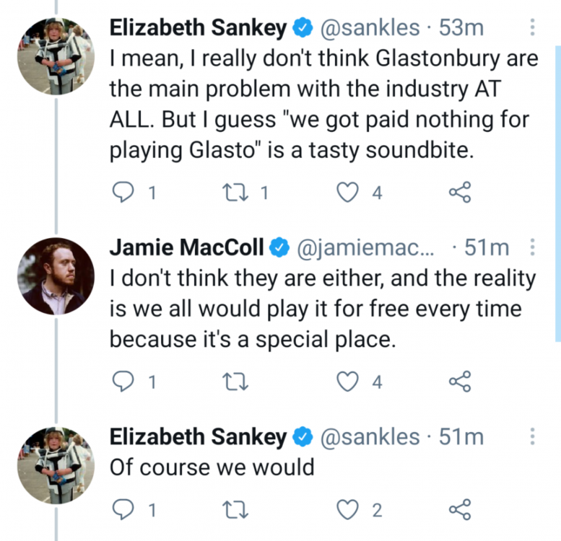Open the @sankles handle on last tweet

tap(370, 437)
